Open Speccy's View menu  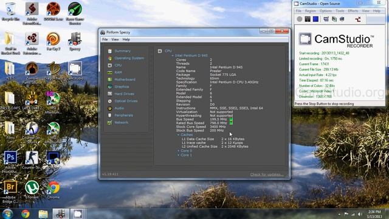pos(115,40)
